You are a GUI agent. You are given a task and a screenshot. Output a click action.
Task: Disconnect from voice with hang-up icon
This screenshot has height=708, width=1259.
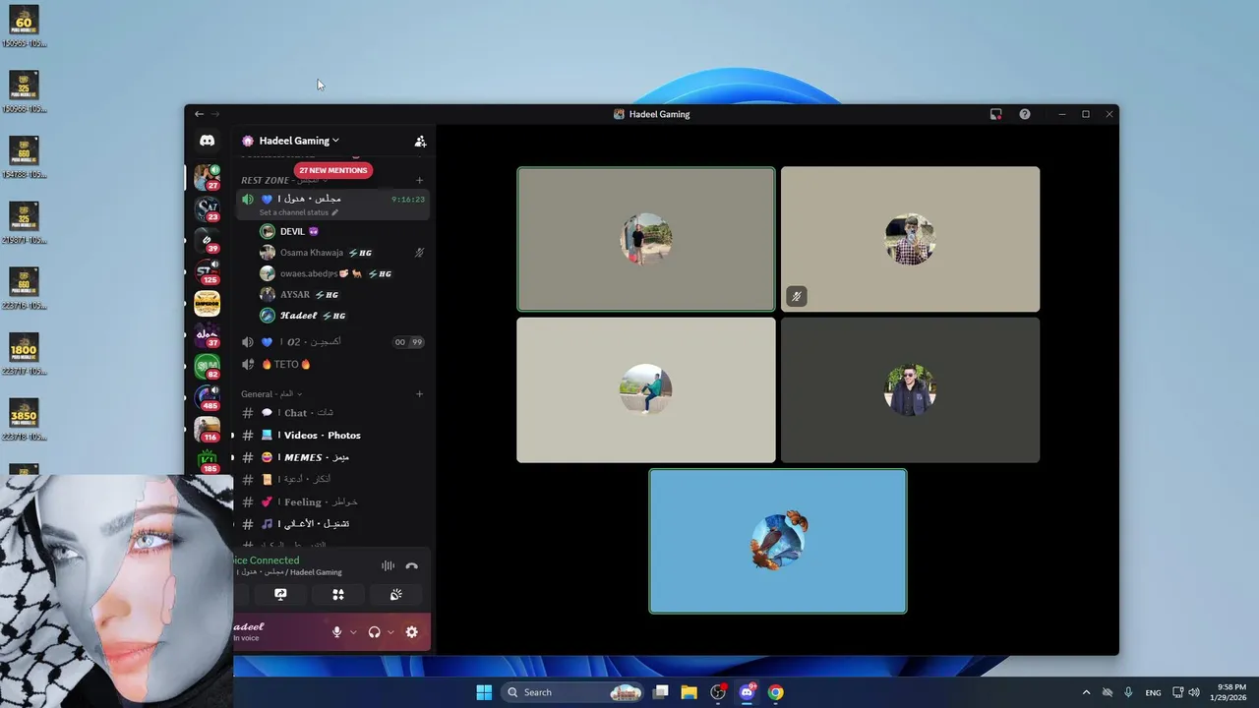pos(411,565)
